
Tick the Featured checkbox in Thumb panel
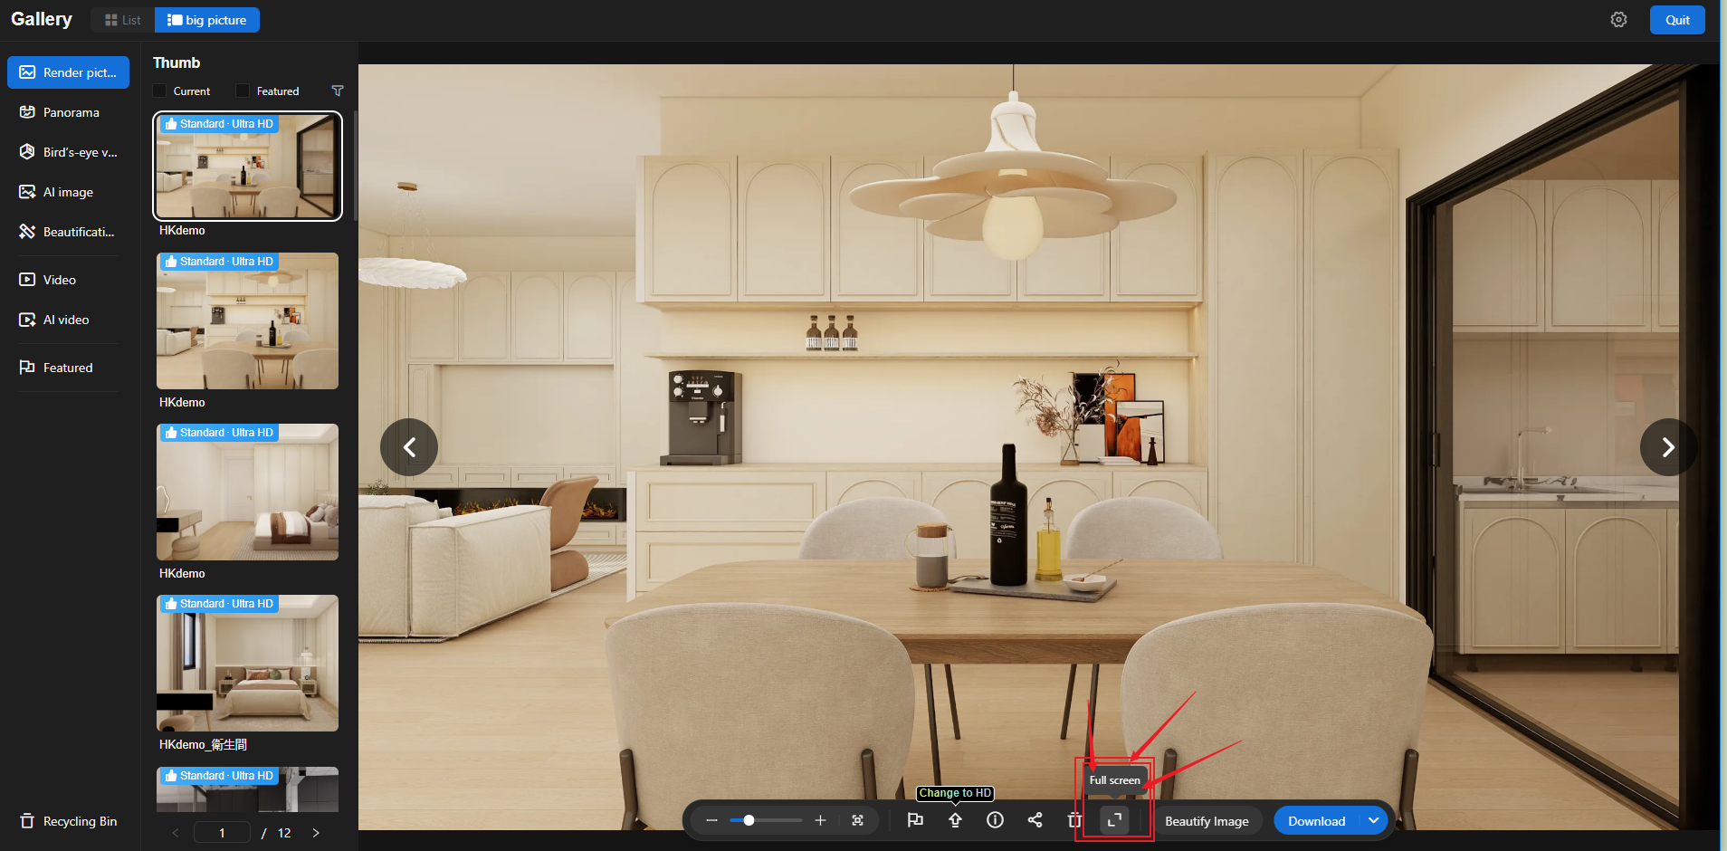point(243,91)
